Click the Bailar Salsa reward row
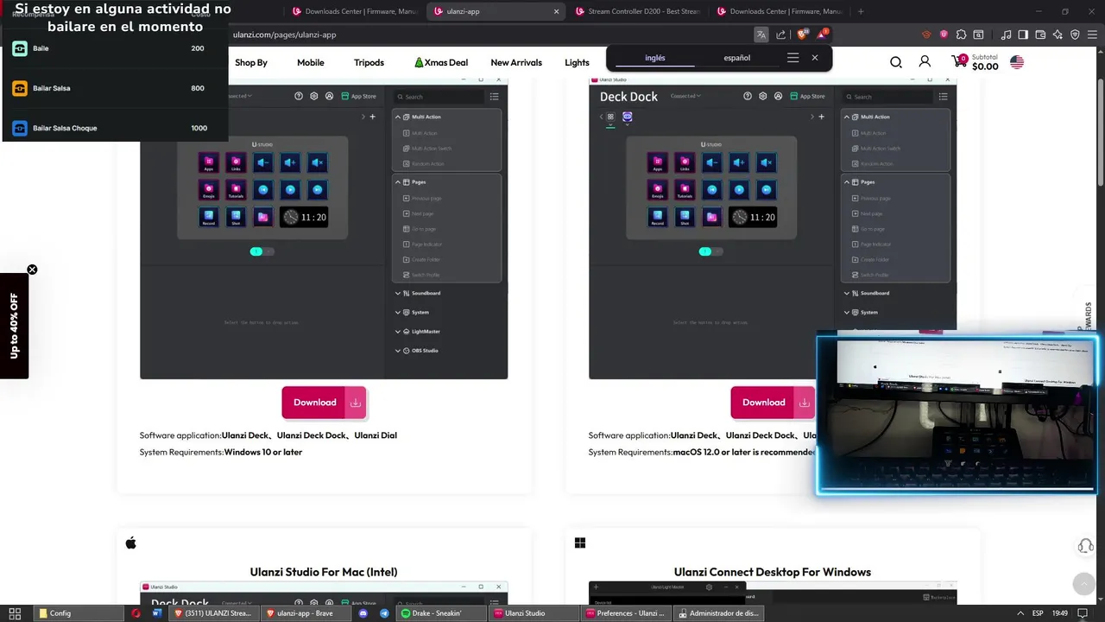This screenshot has width=1105, height=622. click(x=115, y=88)
